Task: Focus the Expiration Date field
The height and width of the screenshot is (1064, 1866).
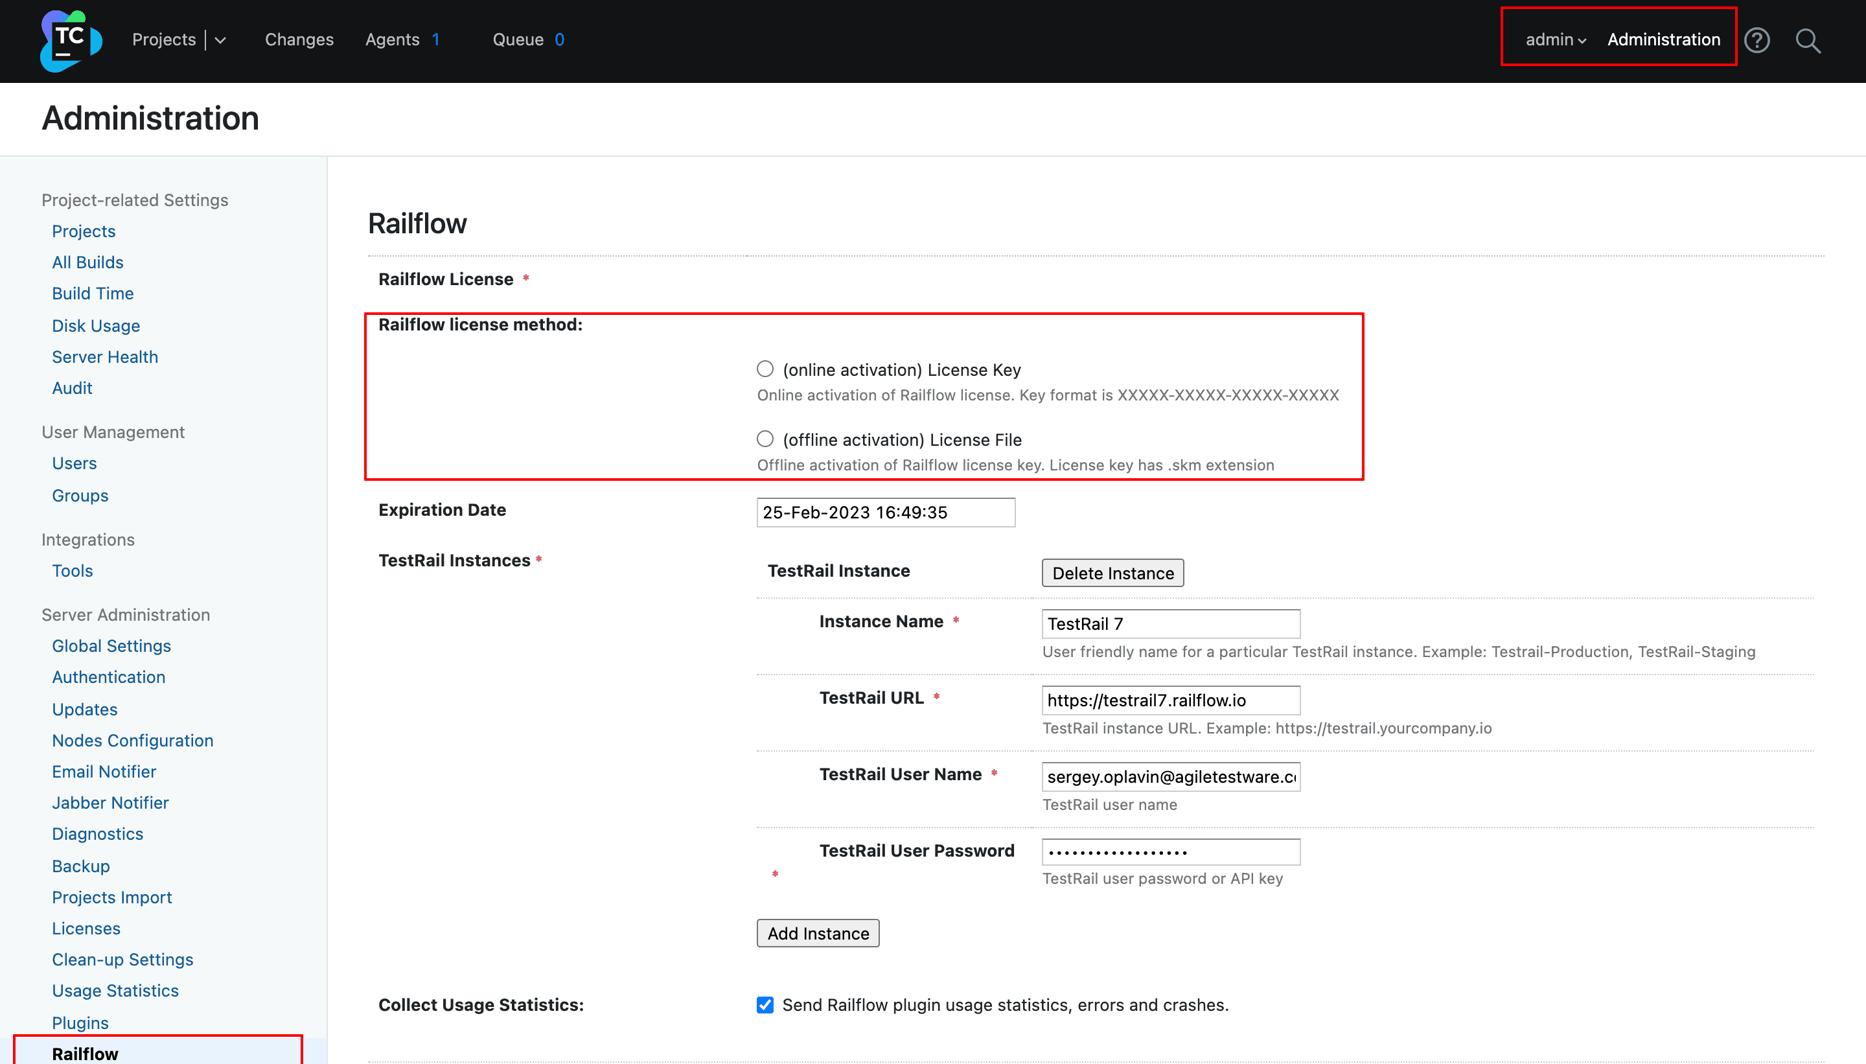Action: [x=886, y=513]
